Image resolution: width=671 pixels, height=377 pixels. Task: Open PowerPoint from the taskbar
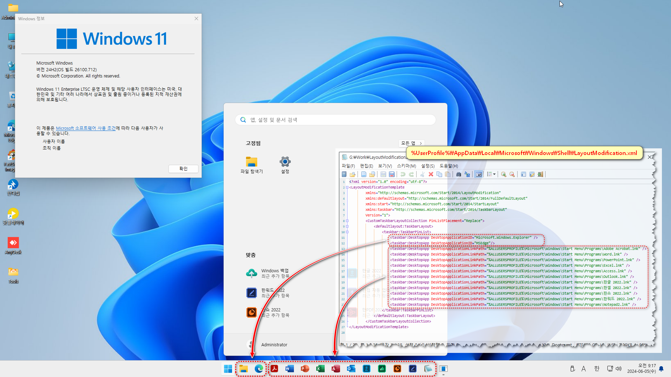point(305,369)
